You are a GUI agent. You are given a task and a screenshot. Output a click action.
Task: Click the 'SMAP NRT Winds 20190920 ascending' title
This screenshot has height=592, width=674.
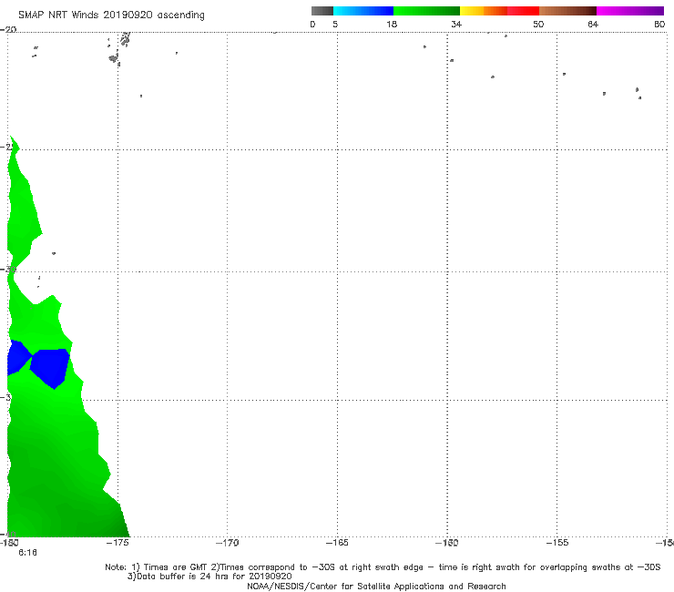tap(111, 15)
